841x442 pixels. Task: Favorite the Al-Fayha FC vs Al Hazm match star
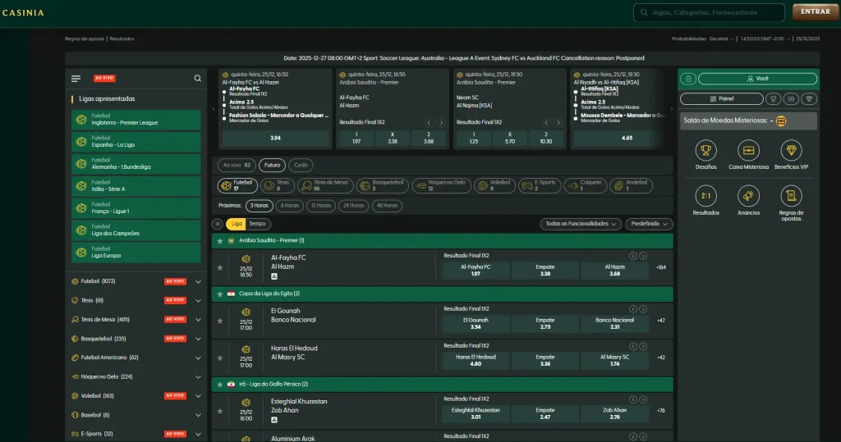[220, 267]
